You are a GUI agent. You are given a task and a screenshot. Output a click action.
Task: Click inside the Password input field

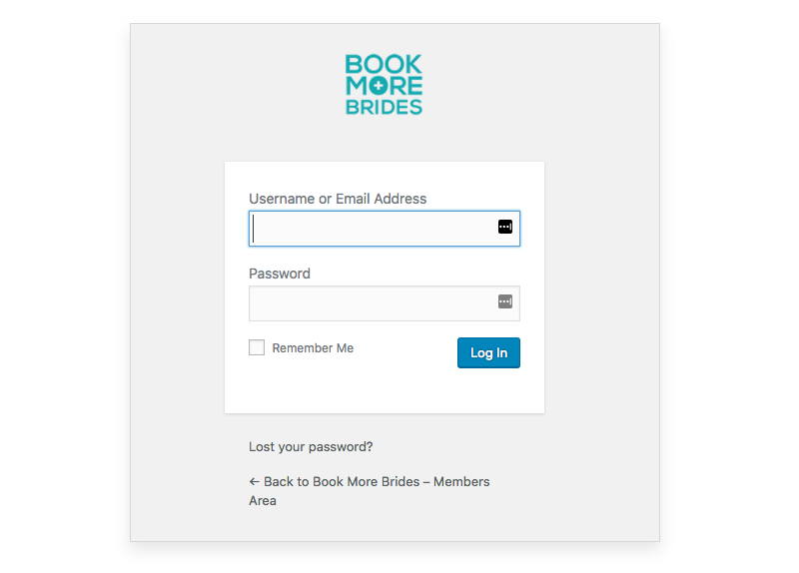[x=385, y=303]
